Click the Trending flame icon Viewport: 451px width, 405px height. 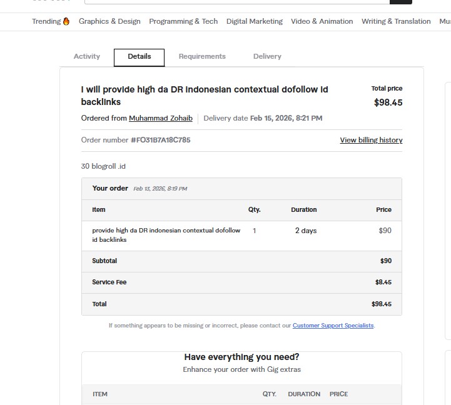coord(66,21)
